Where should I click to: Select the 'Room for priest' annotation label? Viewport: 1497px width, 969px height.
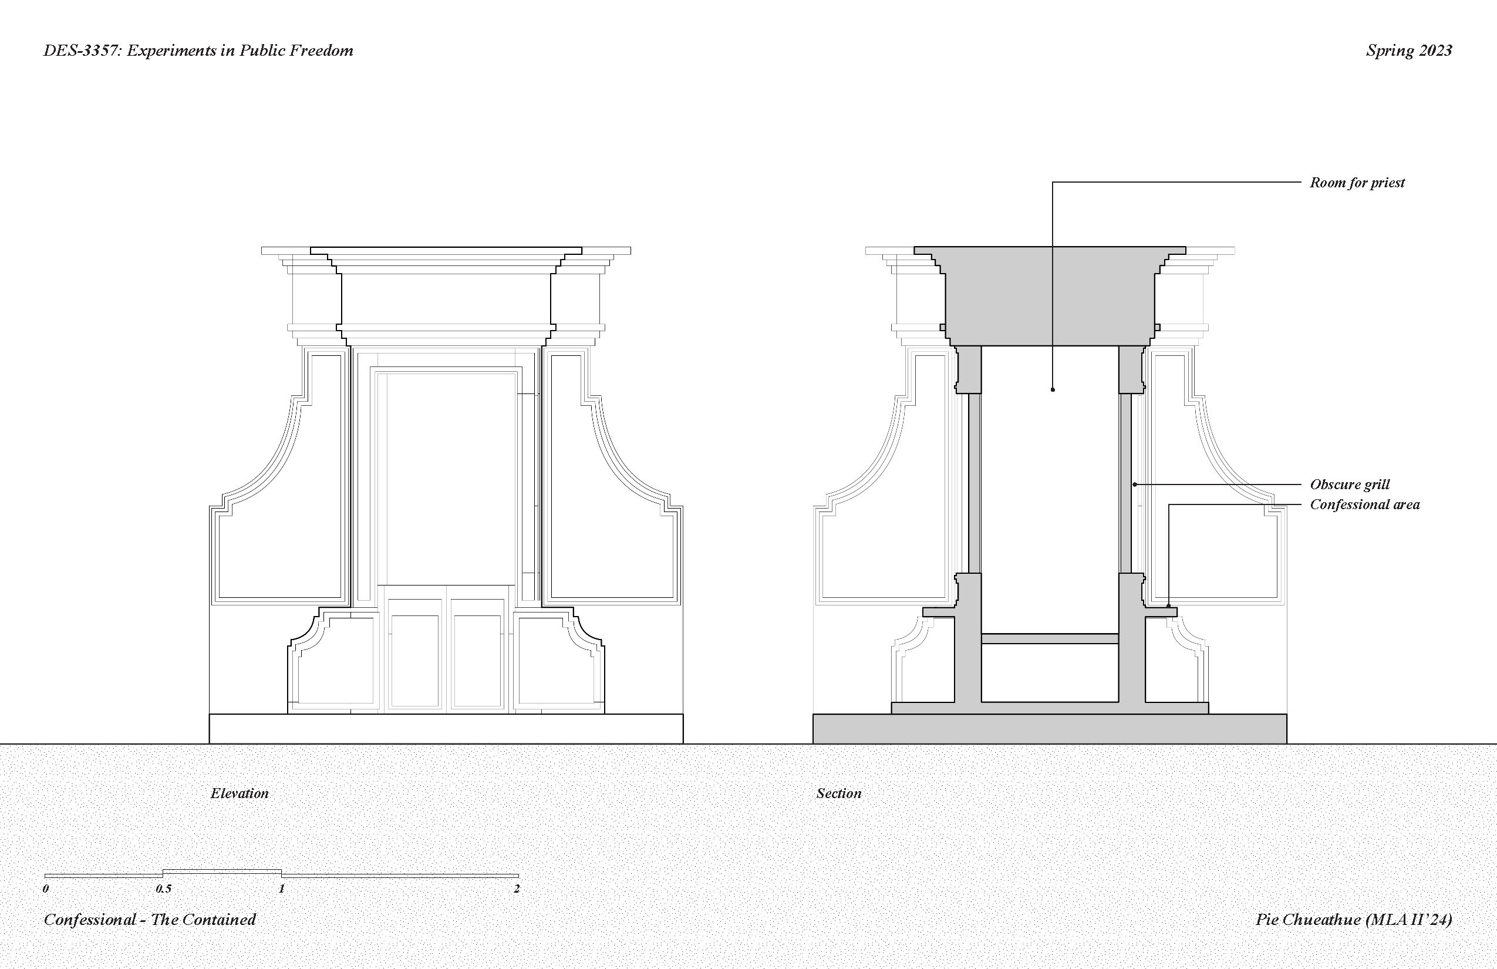pos(1357,183)
